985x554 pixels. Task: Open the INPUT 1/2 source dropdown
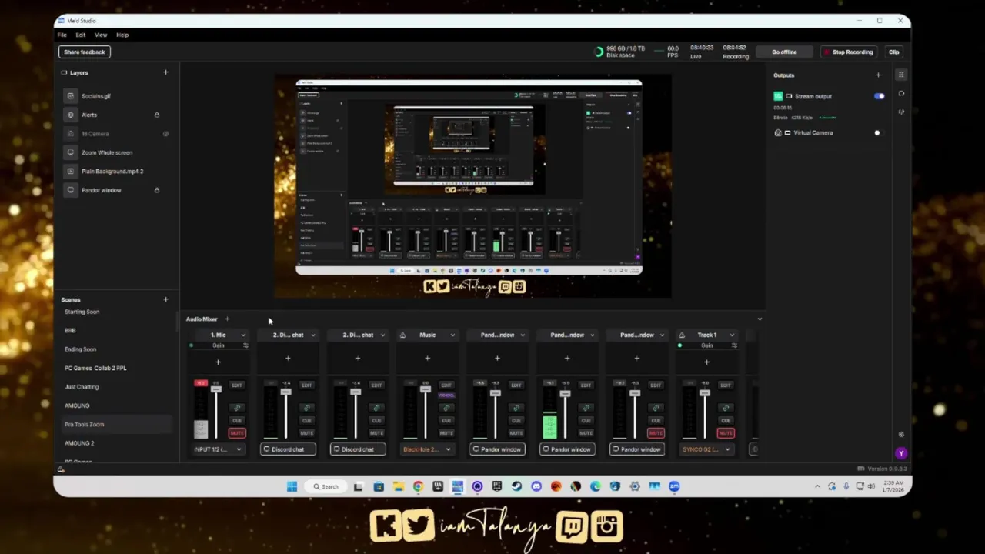tap(218, 449)
